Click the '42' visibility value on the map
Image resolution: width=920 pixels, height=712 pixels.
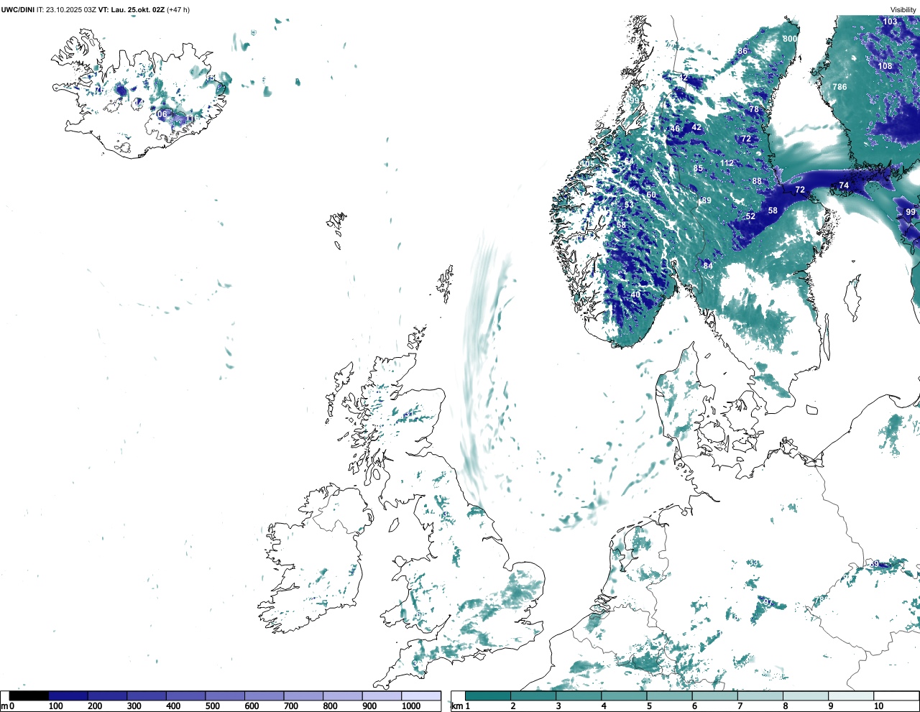696,127
